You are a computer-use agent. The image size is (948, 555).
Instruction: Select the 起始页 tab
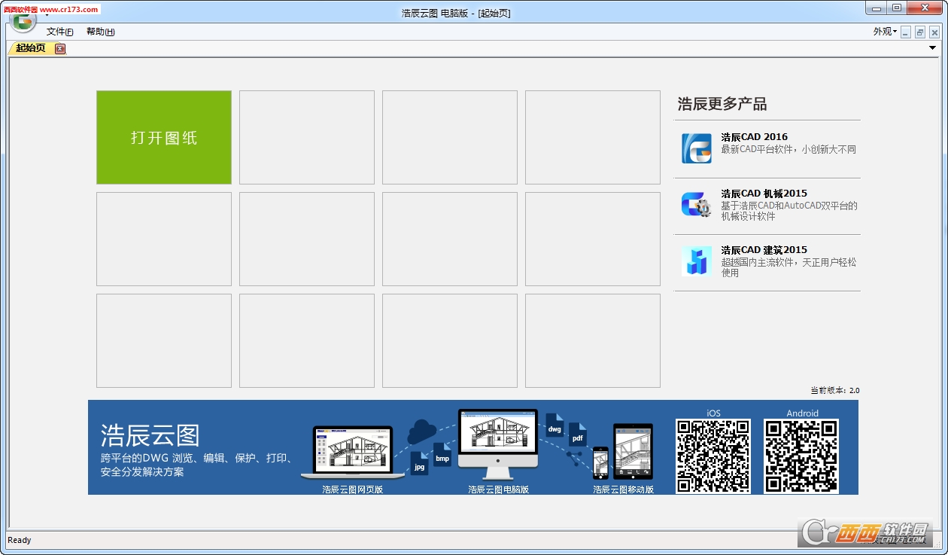tap(31, 48)
